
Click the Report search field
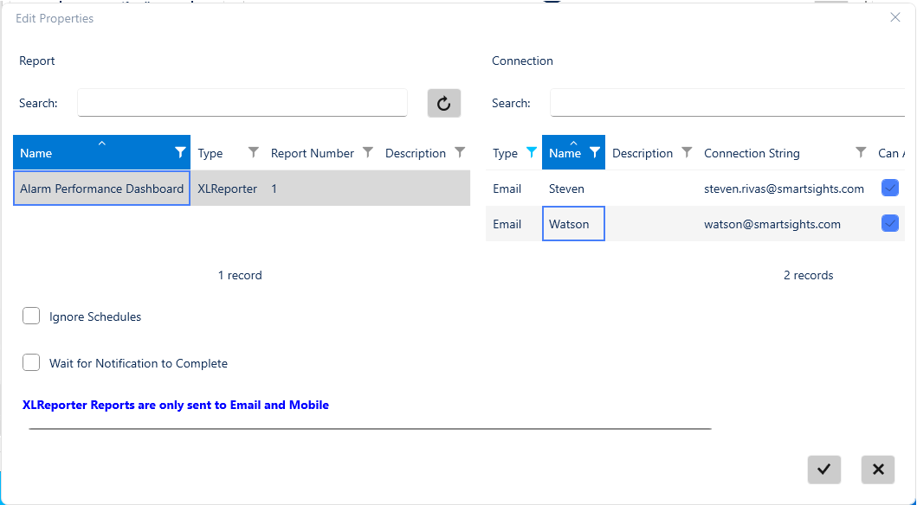242,103
